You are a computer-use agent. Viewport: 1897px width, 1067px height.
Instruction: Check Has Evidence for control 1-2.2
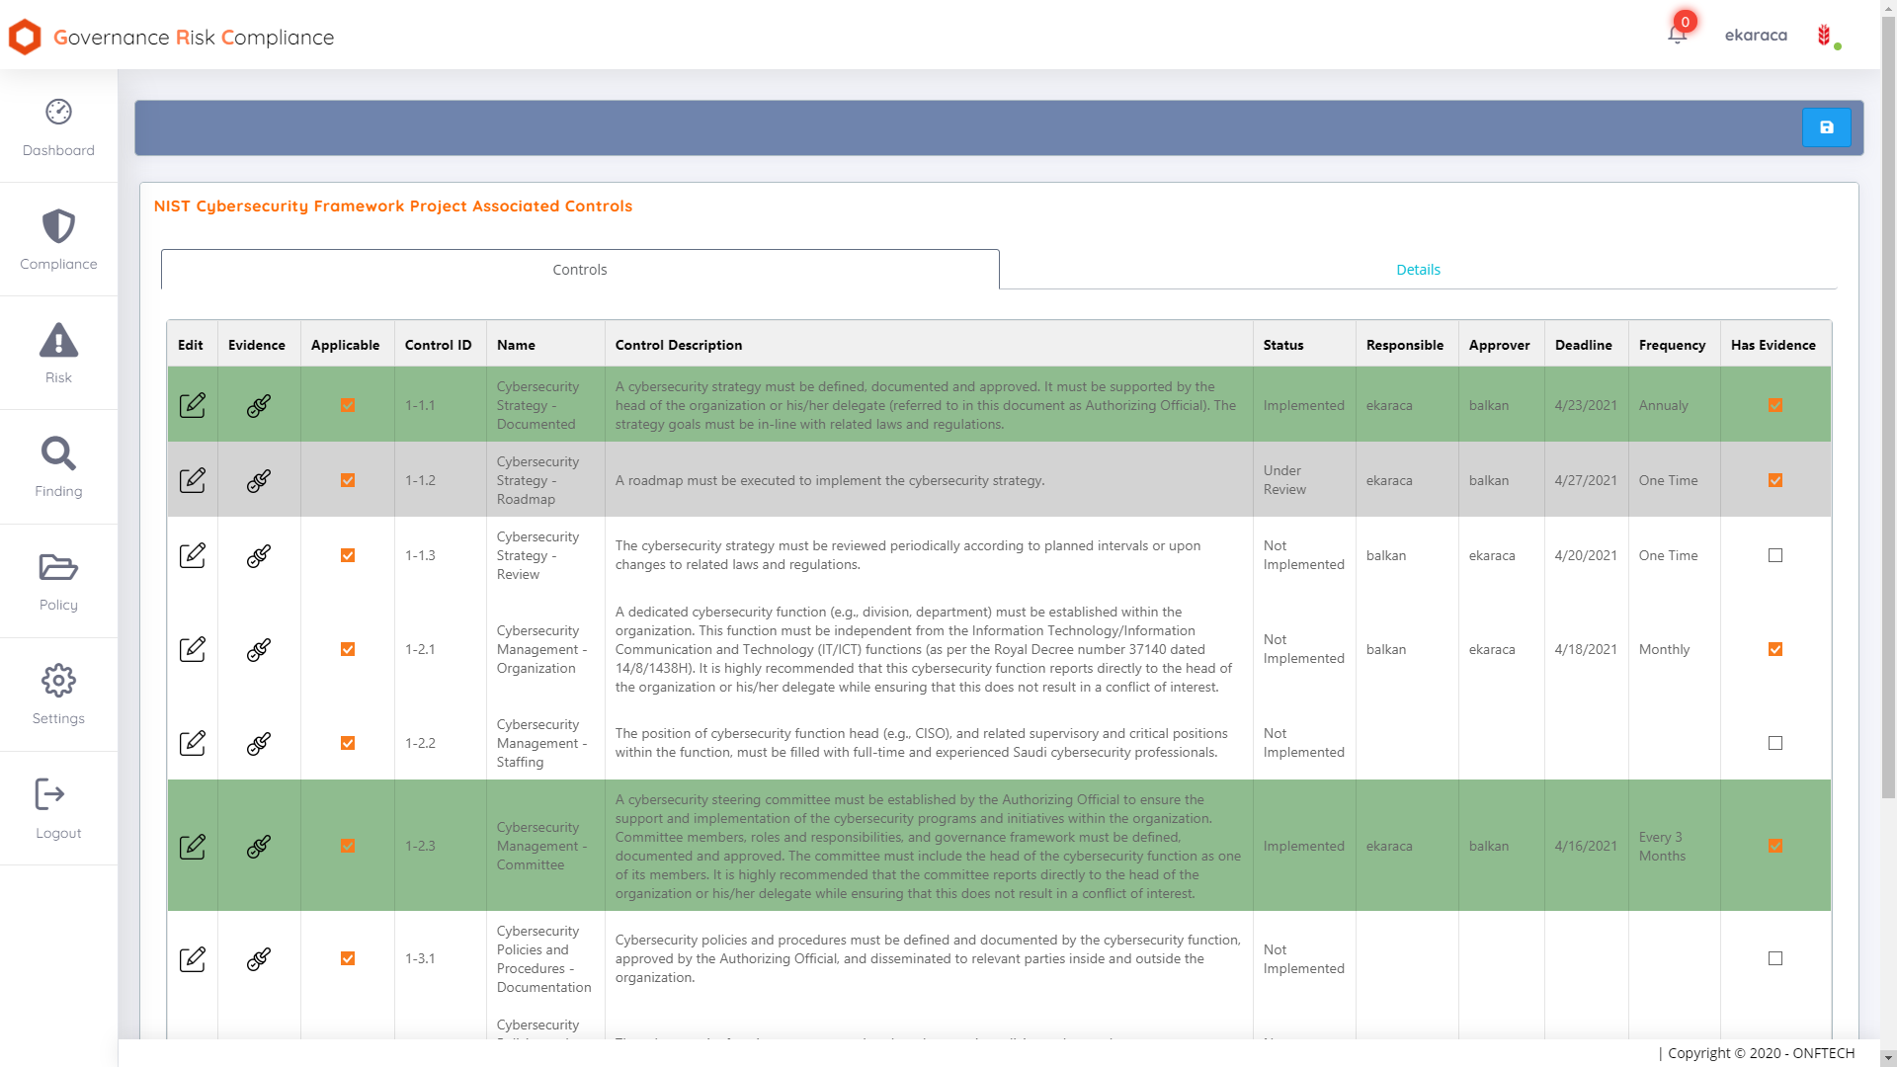click(1775, 743)
